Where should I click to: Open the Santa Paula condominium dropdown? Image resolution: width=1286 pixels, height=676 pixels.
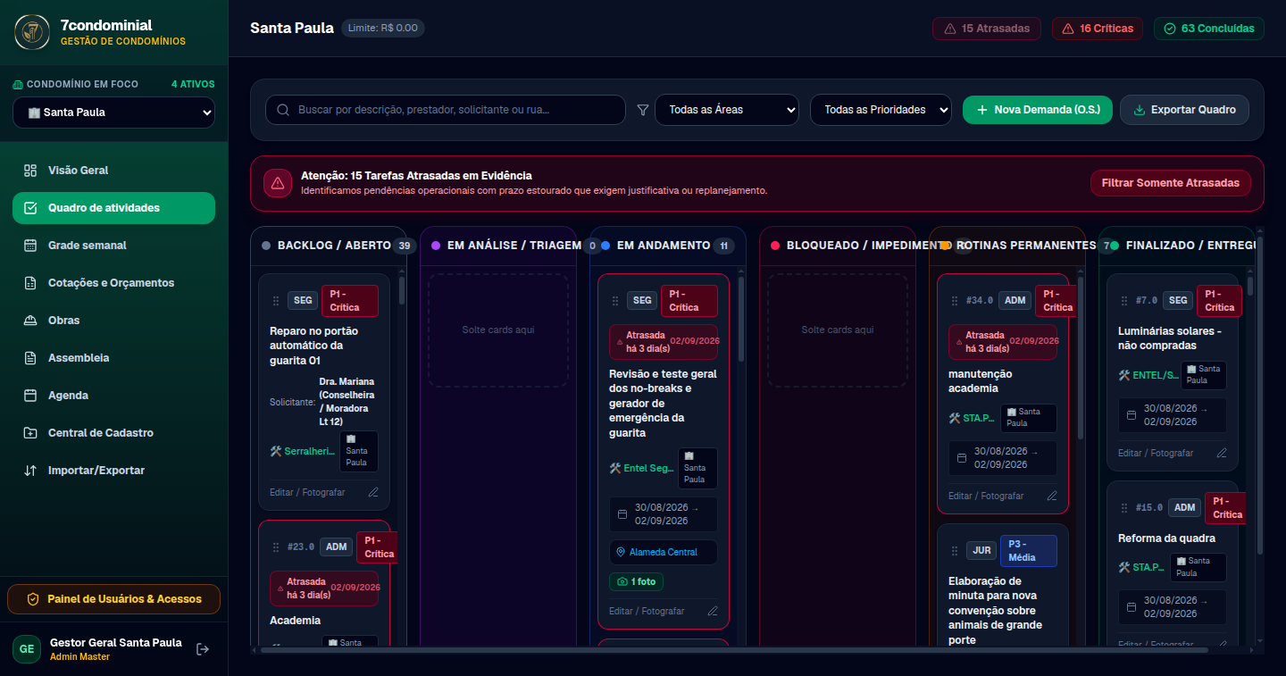pyautogui.click(x=113, y=113)
